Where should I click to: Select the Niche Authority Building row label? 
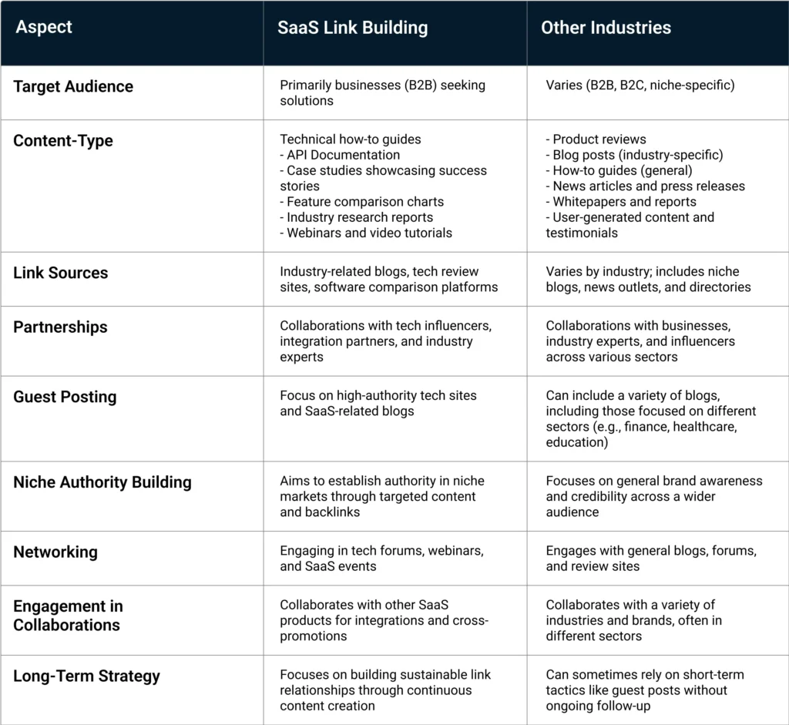[102, 482]
